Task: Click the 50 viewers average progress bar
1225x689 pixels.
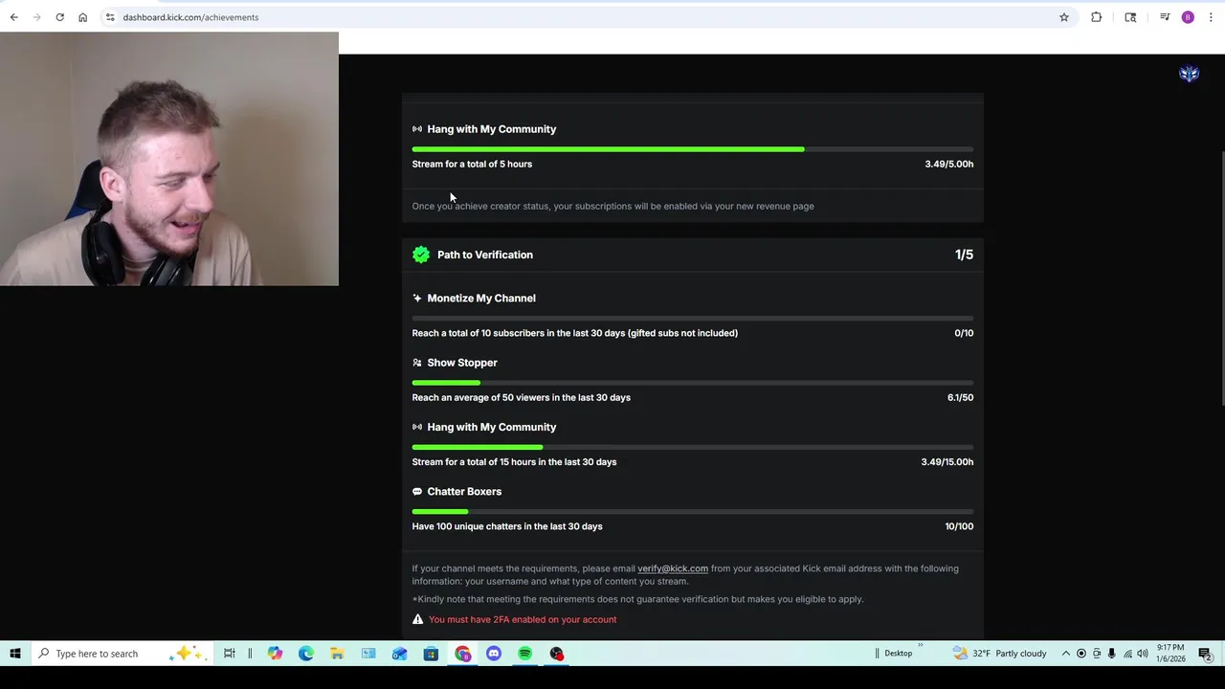Action: click(x=693, y=383)
